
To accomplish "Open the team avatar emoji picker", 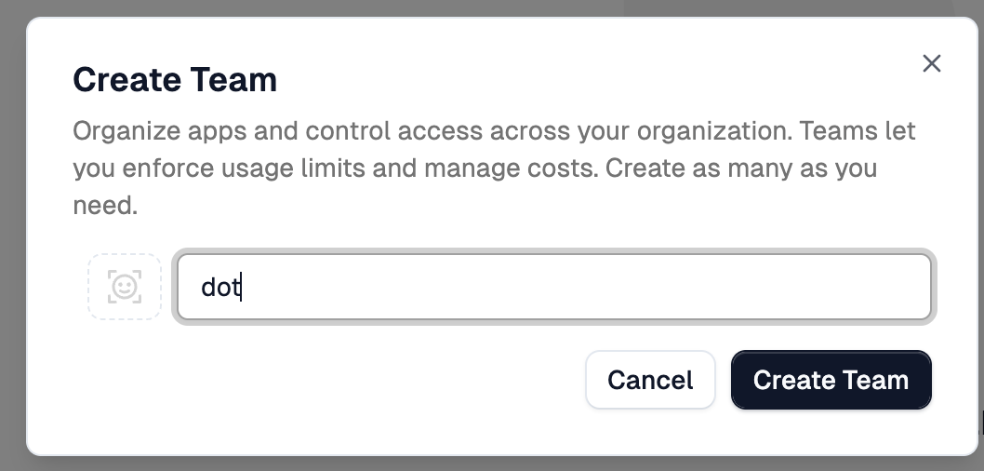I will pyautogui.click(x=125, y=287).
